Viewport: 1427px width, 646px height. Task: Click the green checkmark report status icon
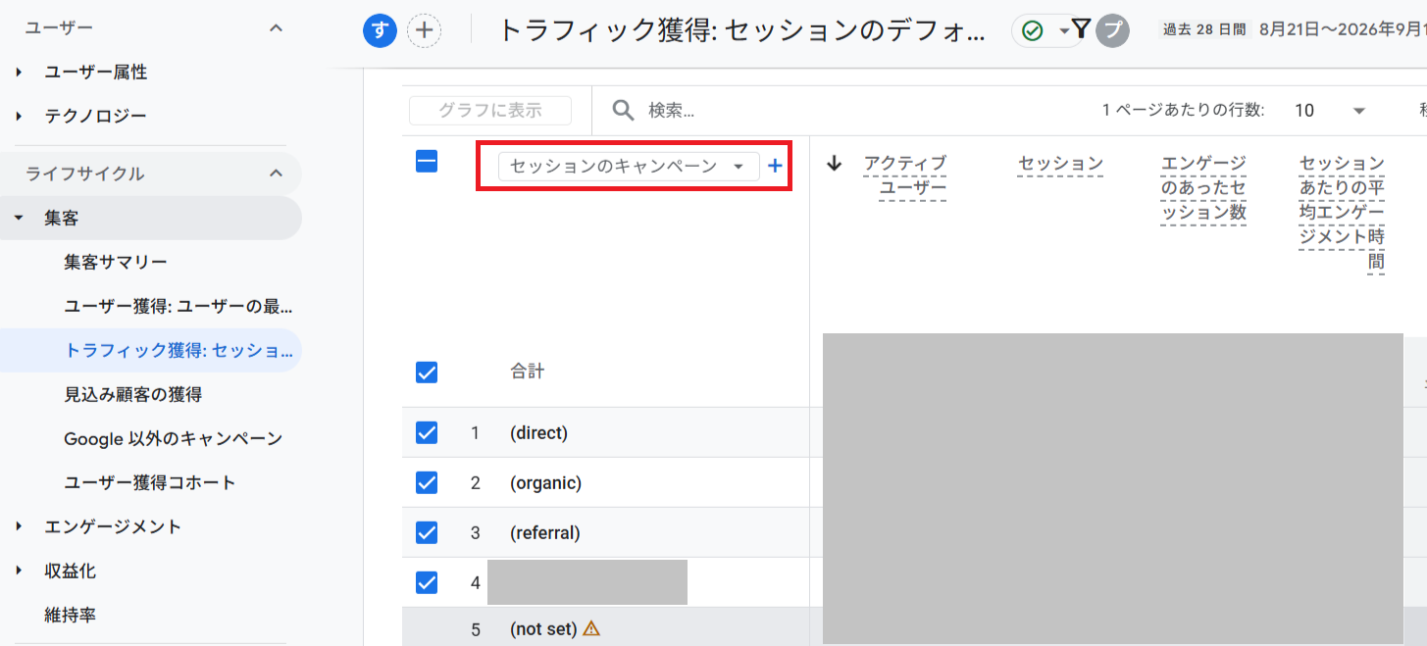[1032, 31]
